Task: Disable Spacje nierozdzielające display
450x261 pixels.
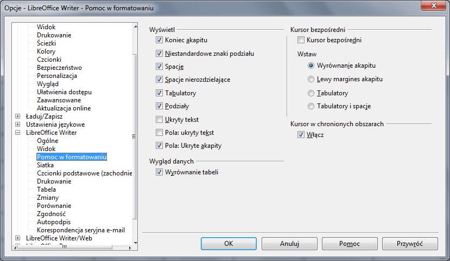Action: [x=159, y=80]
